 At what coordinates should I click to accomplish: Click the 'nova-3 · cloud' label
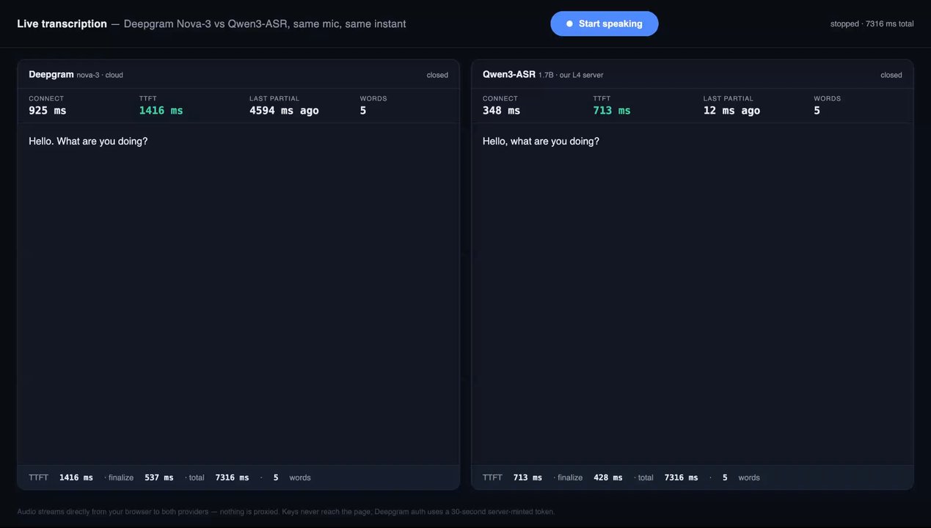tap(100, 75)
